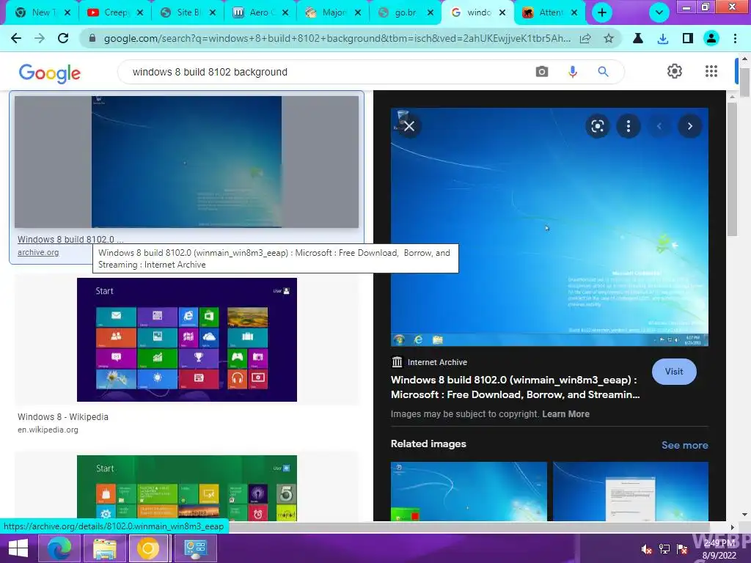Launch Microsoft Edge from the taskbar
This screenshot has height=563, width=751.
tap(59, 548)
